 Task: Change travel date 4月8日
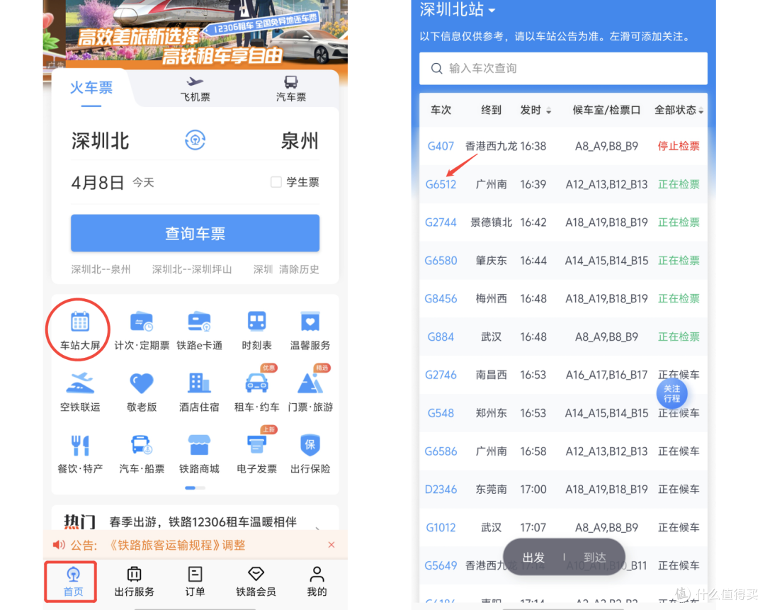point(98,183)
